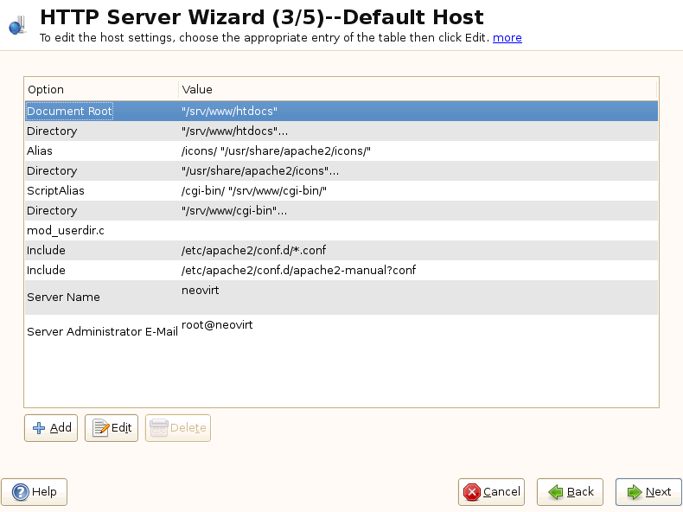Select the ScriptAlias /cgi-bin/ row
683x512 pixels.
pos(341,191)
